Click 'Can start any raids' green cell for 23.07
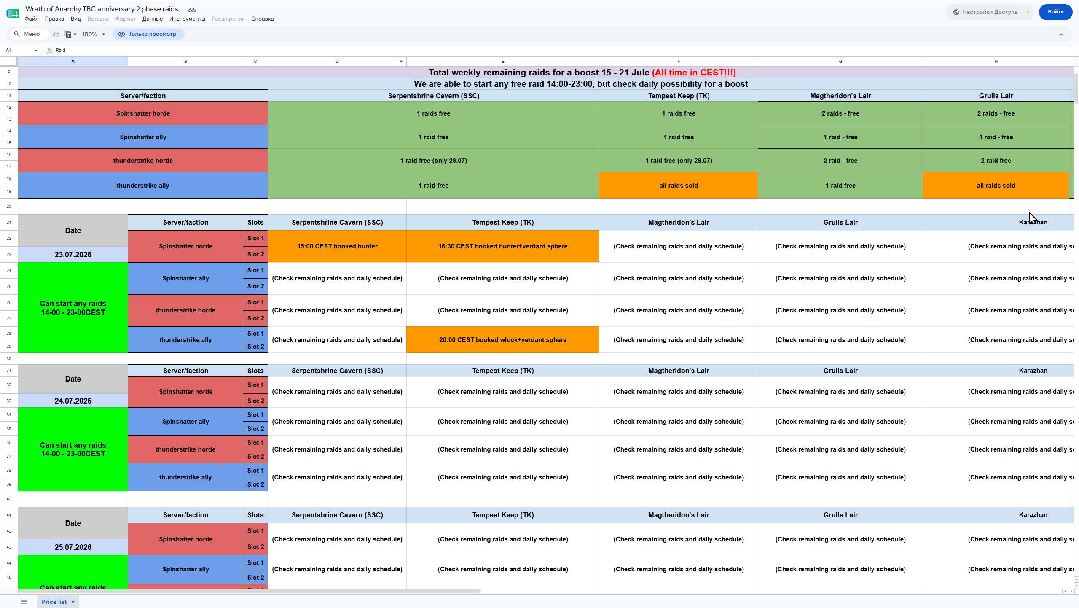This screenshot has width=1079, height=608. click(73, 308)
